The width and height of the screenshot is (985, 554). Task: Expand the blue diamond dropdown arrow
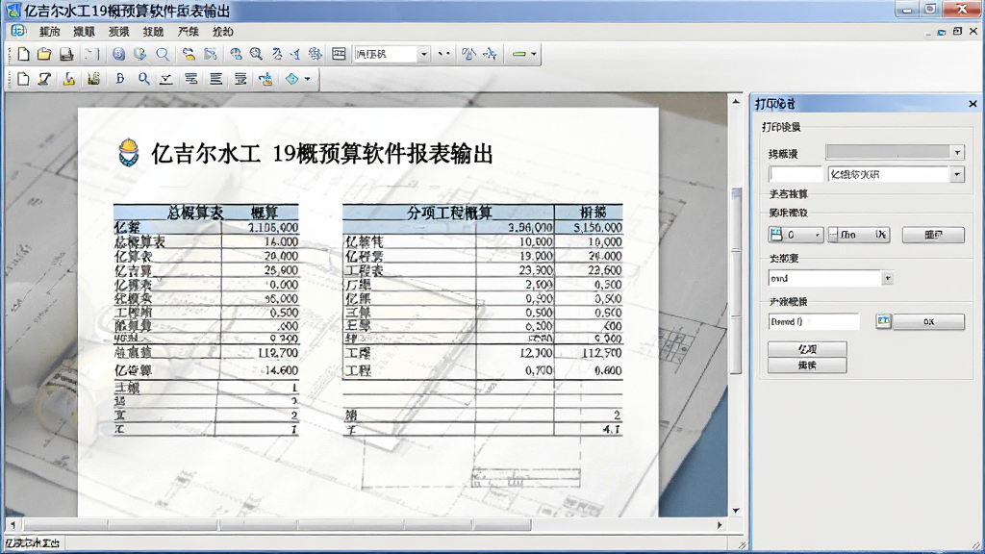pyautogui.click(x=307, y=79)
